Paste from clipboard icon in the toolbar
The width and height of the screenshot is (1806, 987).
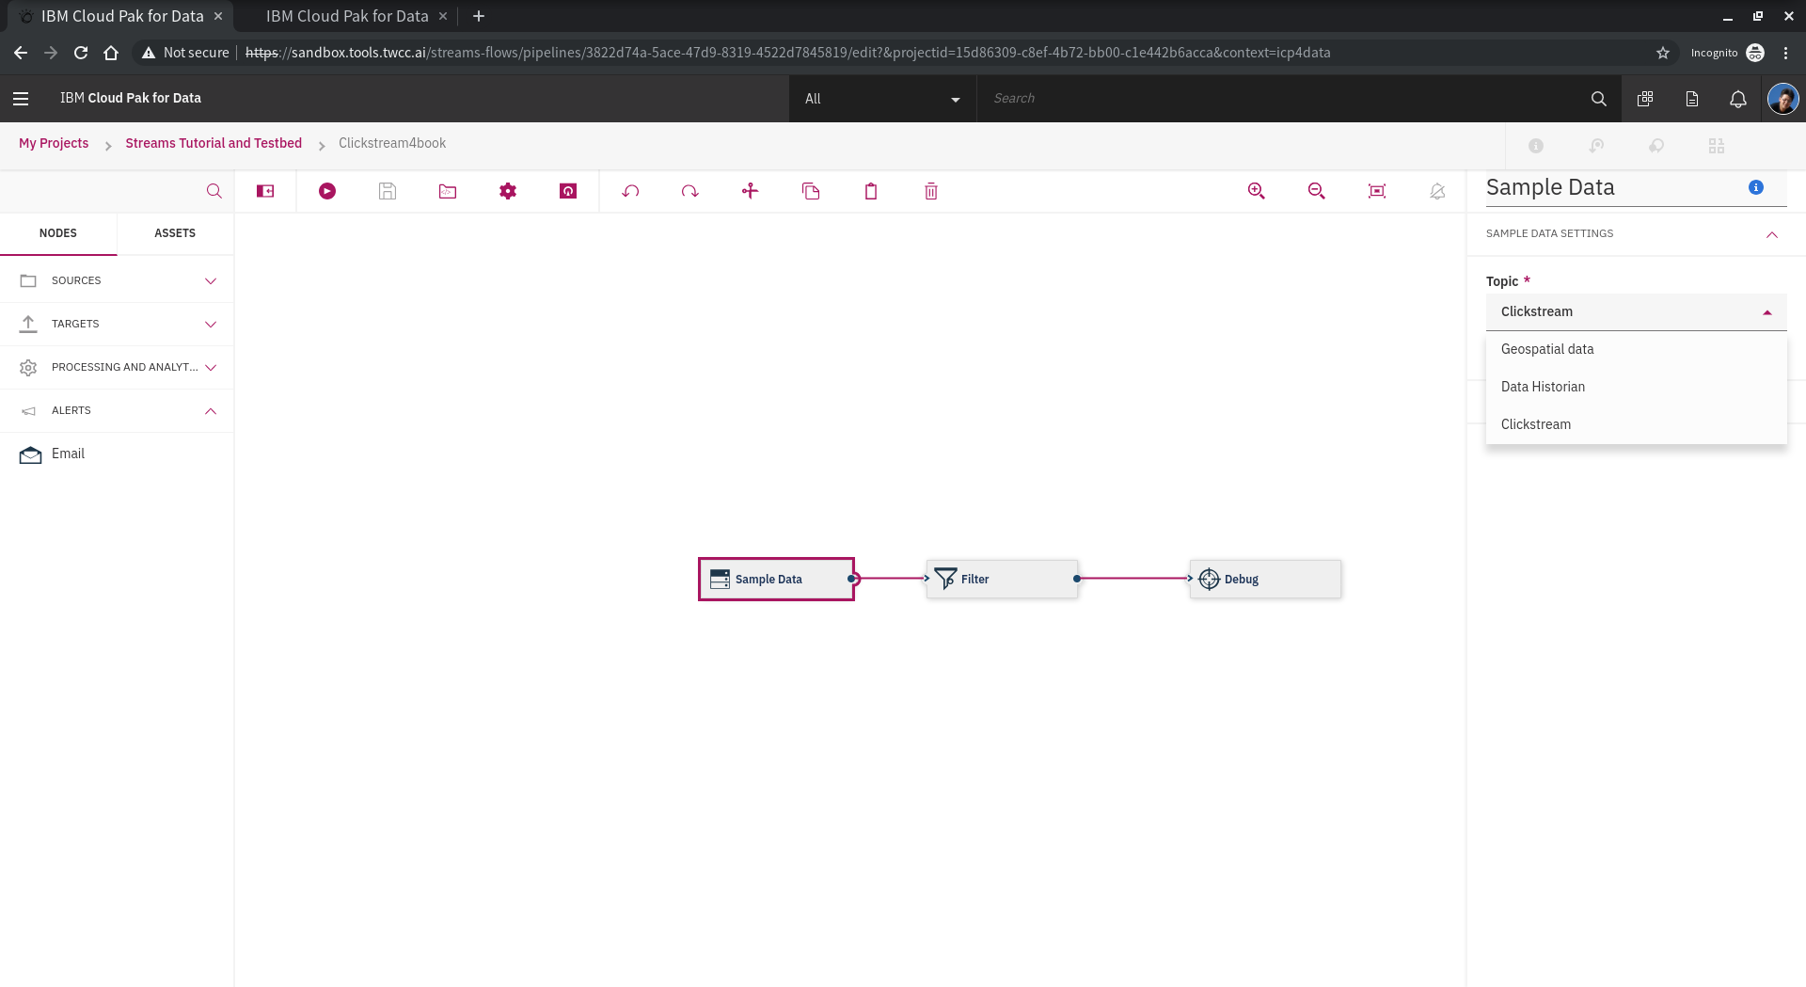pyautogui.click(x=871, y=191)
